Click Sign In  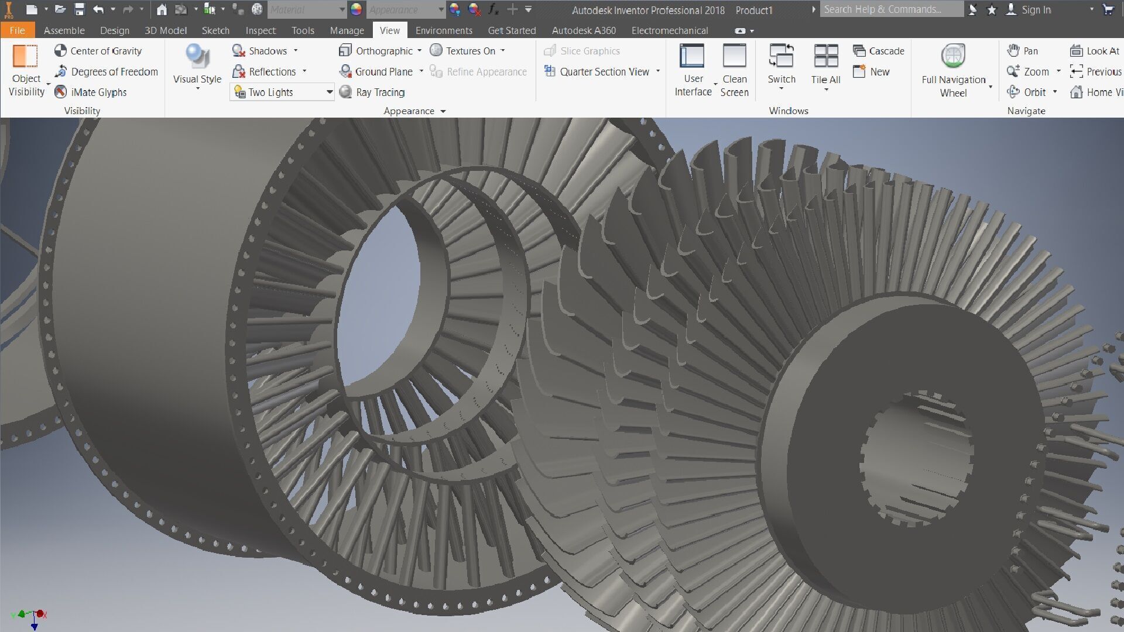(1028, 9)
